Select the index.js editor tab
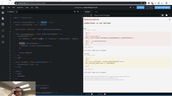172x96 pixels. pos(11,12)
